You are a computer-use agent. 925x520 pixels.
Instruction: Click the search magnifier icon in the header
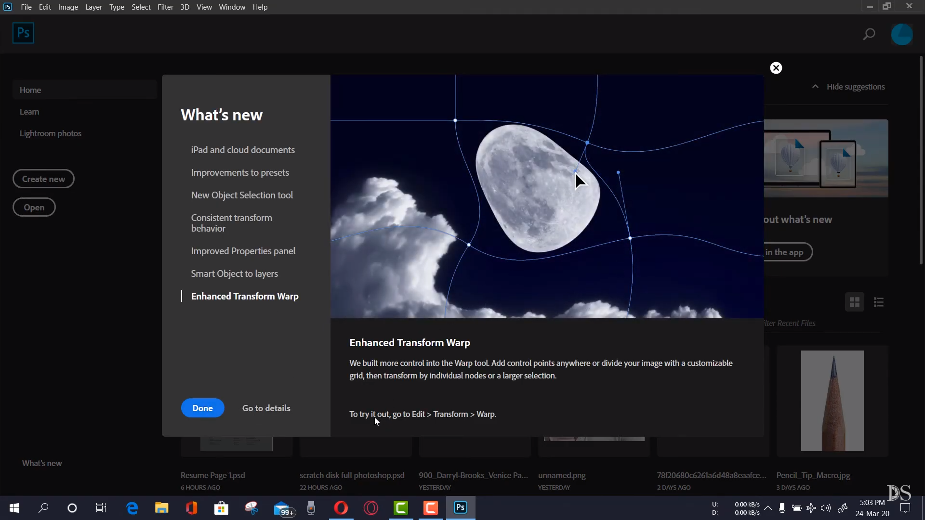(869, 34)
